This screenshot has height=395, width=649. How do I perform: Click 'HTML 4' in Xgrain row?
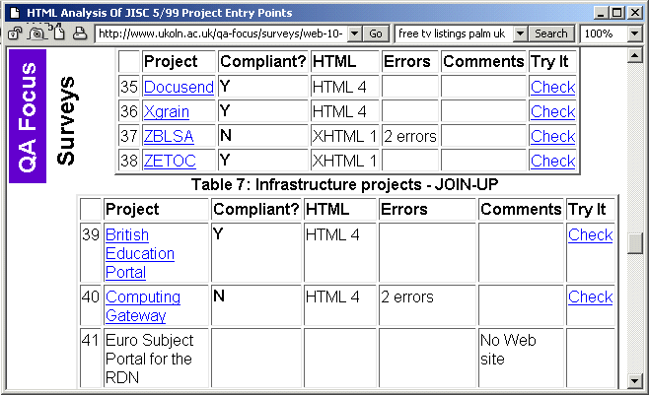tap(339, 111)
